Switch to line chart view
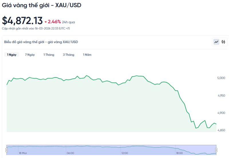 coord(216,42)
